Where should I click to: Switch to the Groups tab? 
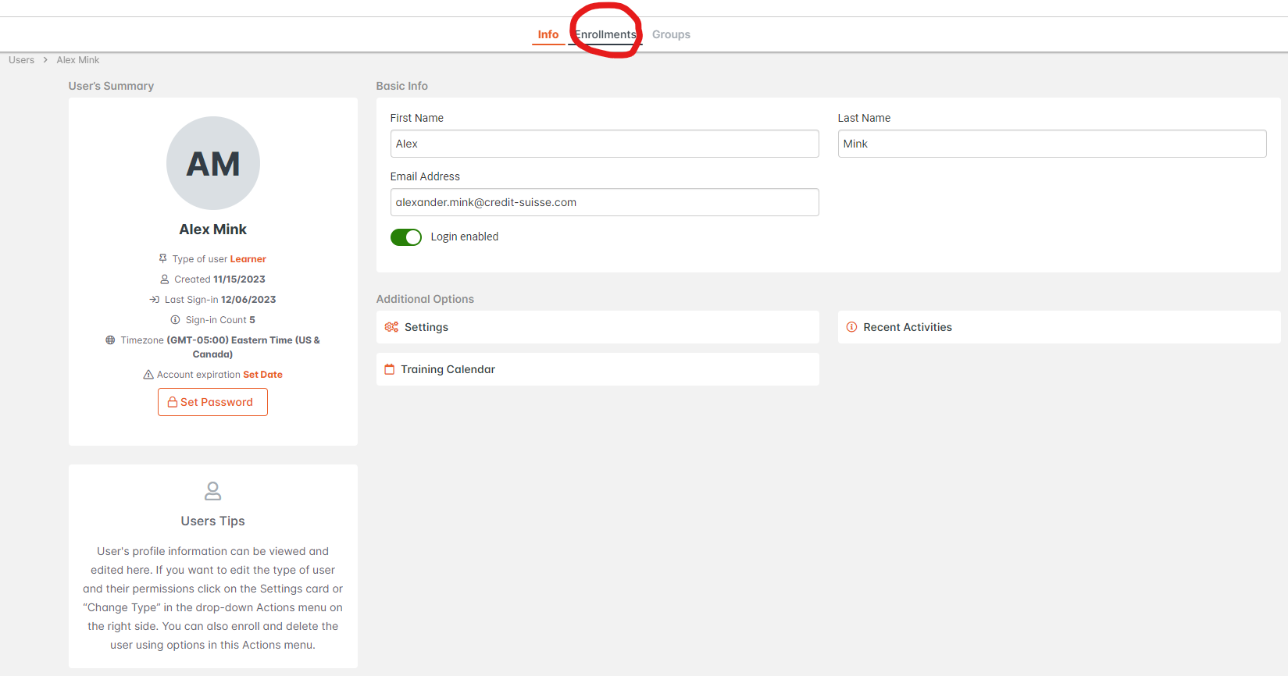point(671,34)
